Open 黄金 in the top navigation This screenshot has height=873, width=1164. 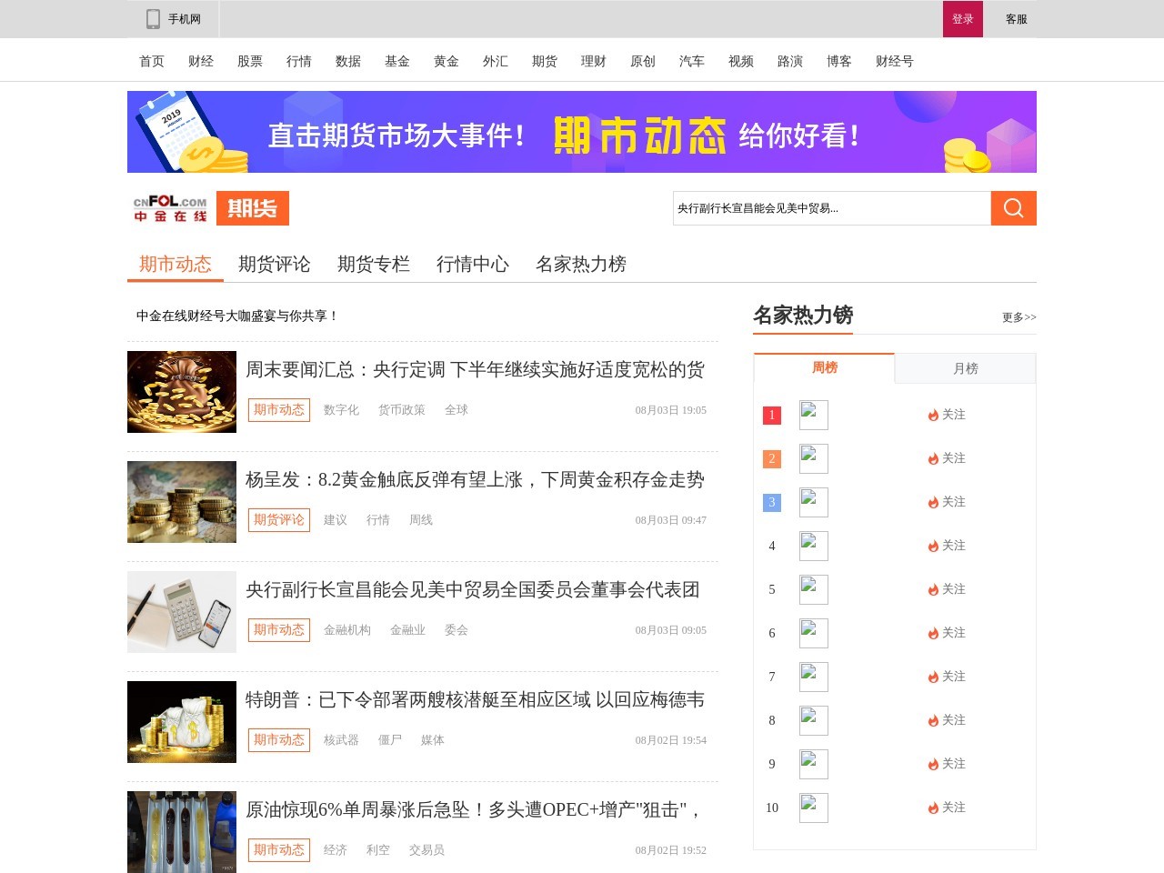[x=447, y=61]
